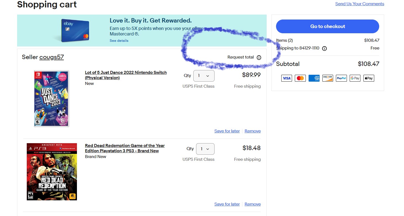Open the Red Dead Redemption quantity dropdown

click(x=205, y=149)
